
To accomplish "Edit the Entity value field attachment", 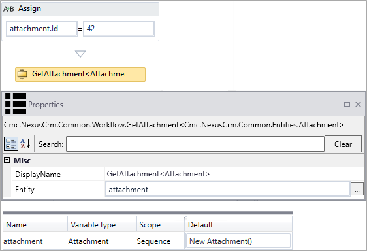I will (228, 189).
